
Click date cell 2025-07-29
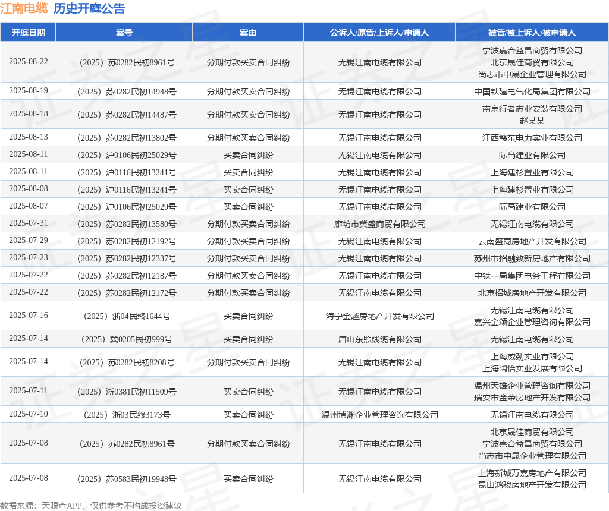[x=29, y=241]
